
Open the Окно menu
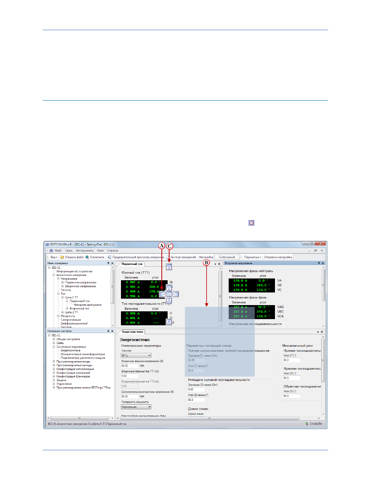point(100,251)
